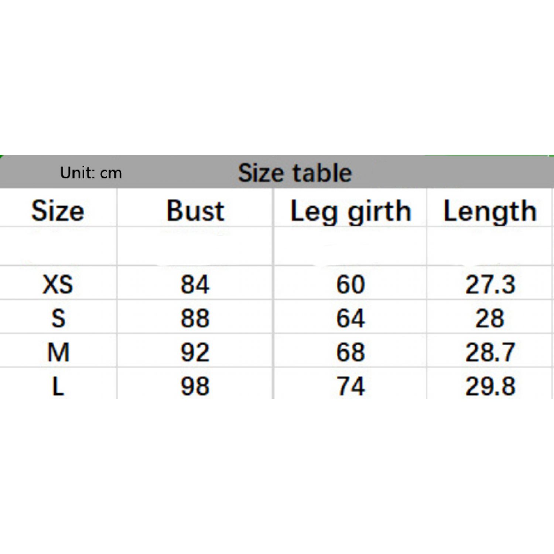The image size is (554, 554).
Task: Select the S bust value 88
Action: coord(195,318)
